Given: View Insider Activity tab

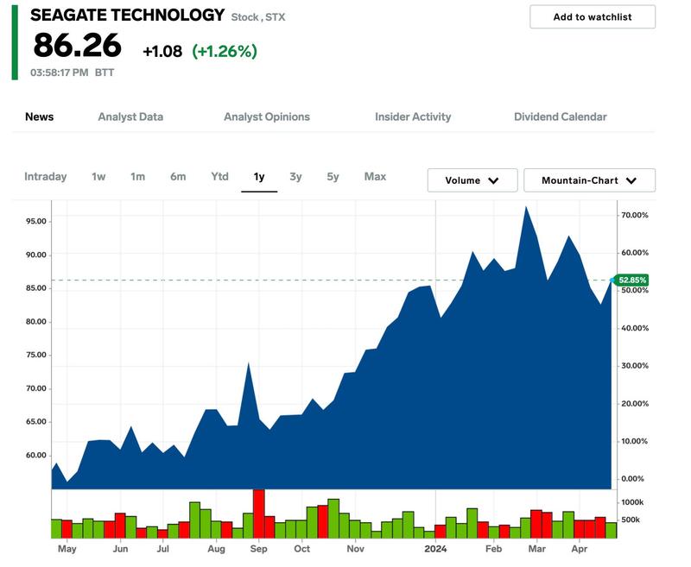Looking at the screenshot, I should click(x=413, y=117).
